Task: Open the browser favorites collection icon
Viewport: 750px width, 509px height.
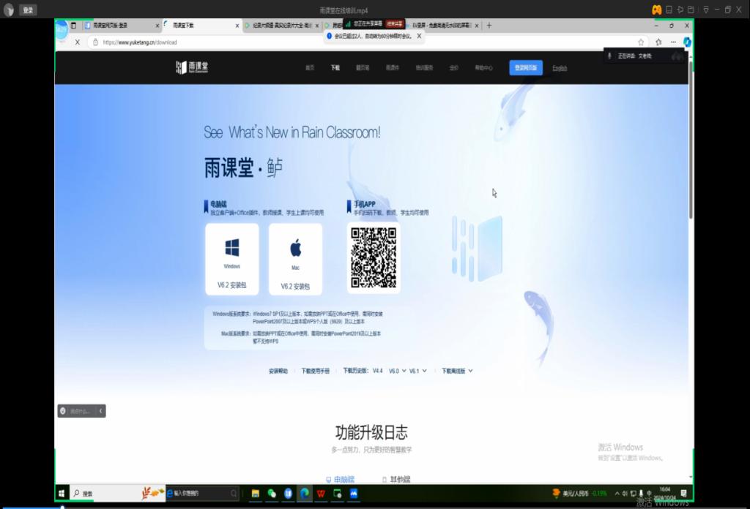Action: point(658,42)
